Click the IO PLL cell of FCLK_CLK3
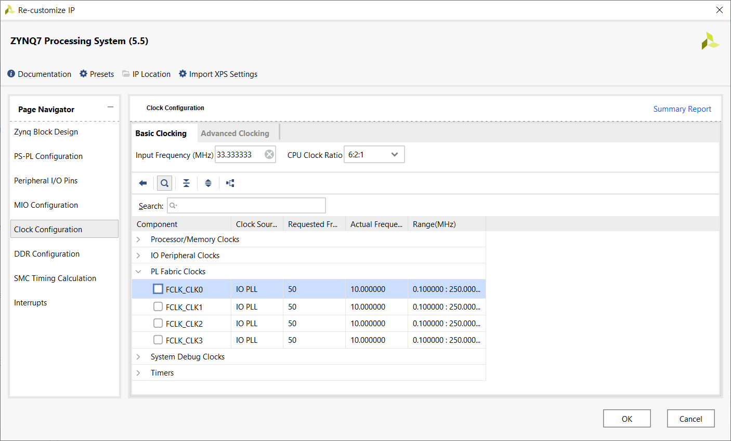 [257, 340]
